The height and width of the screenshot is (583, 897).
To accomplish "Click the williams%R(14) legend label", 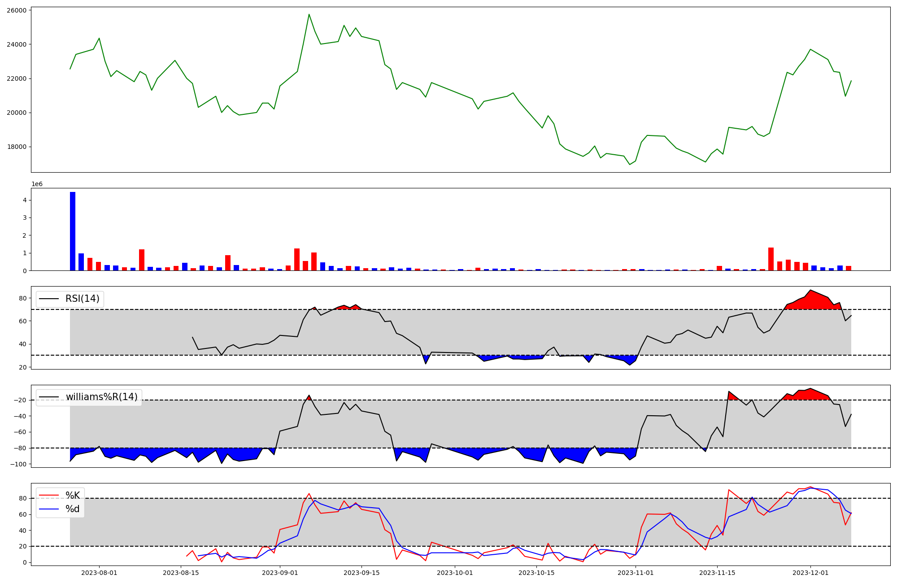I will [102, 397].
